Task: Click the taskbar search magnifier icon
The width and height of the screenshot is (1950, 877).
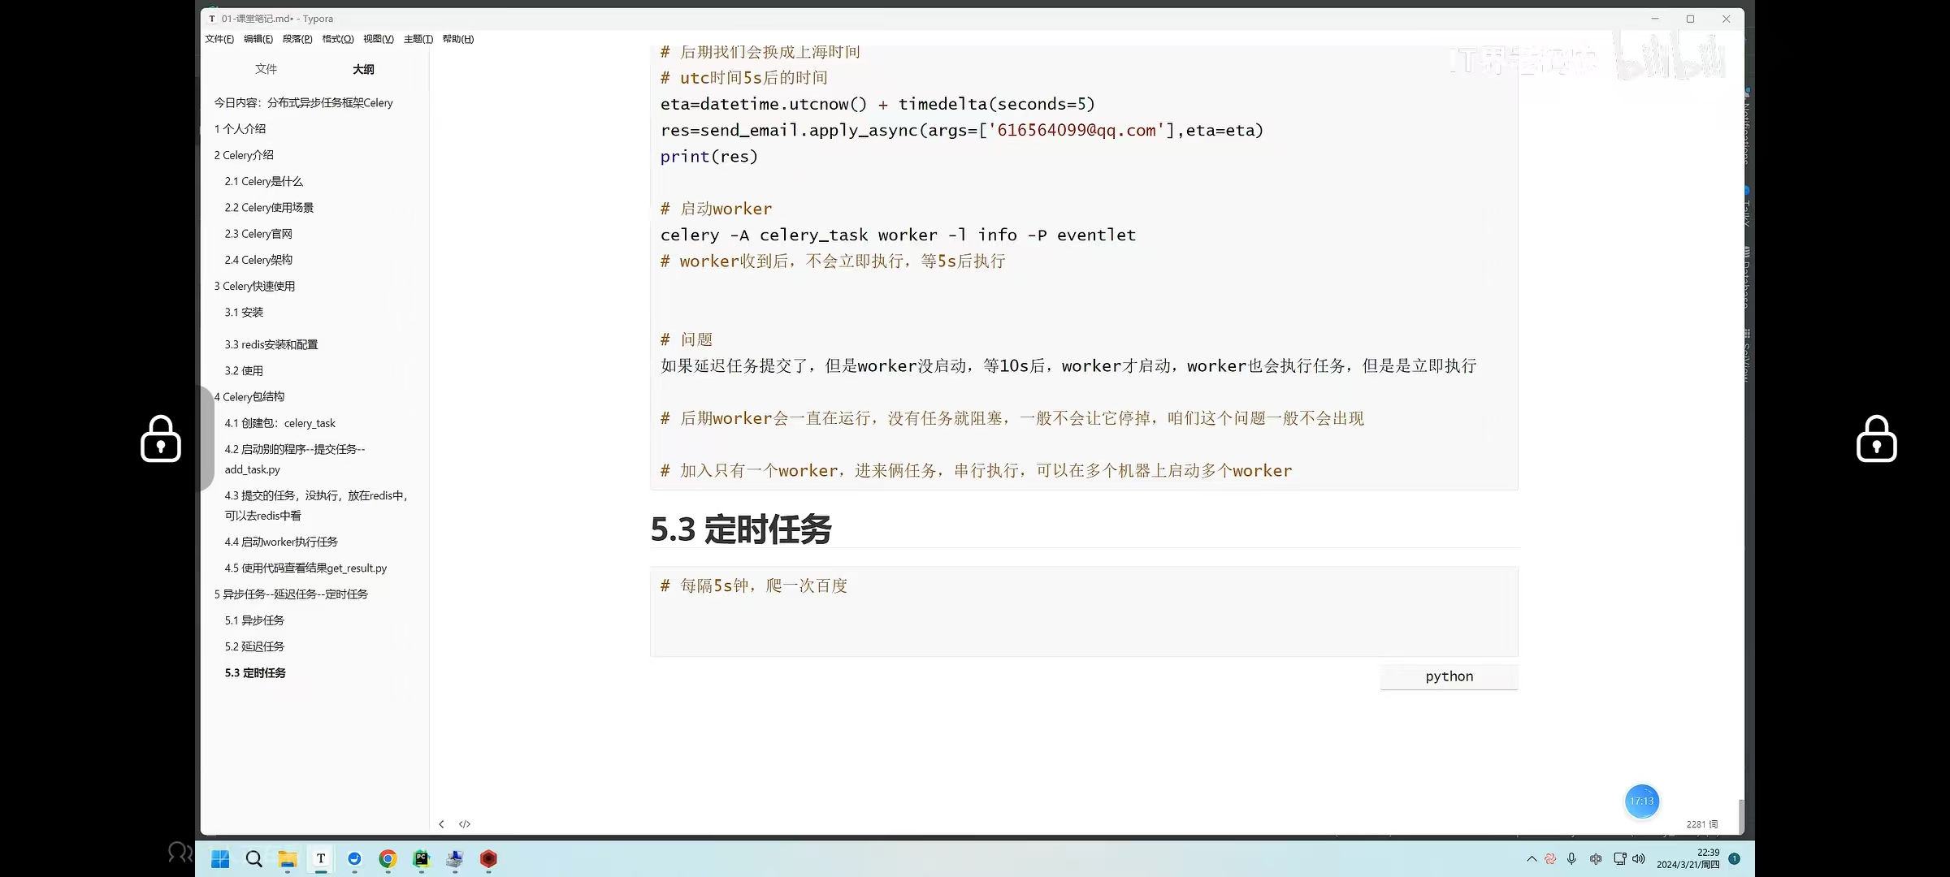Action: 253,859
